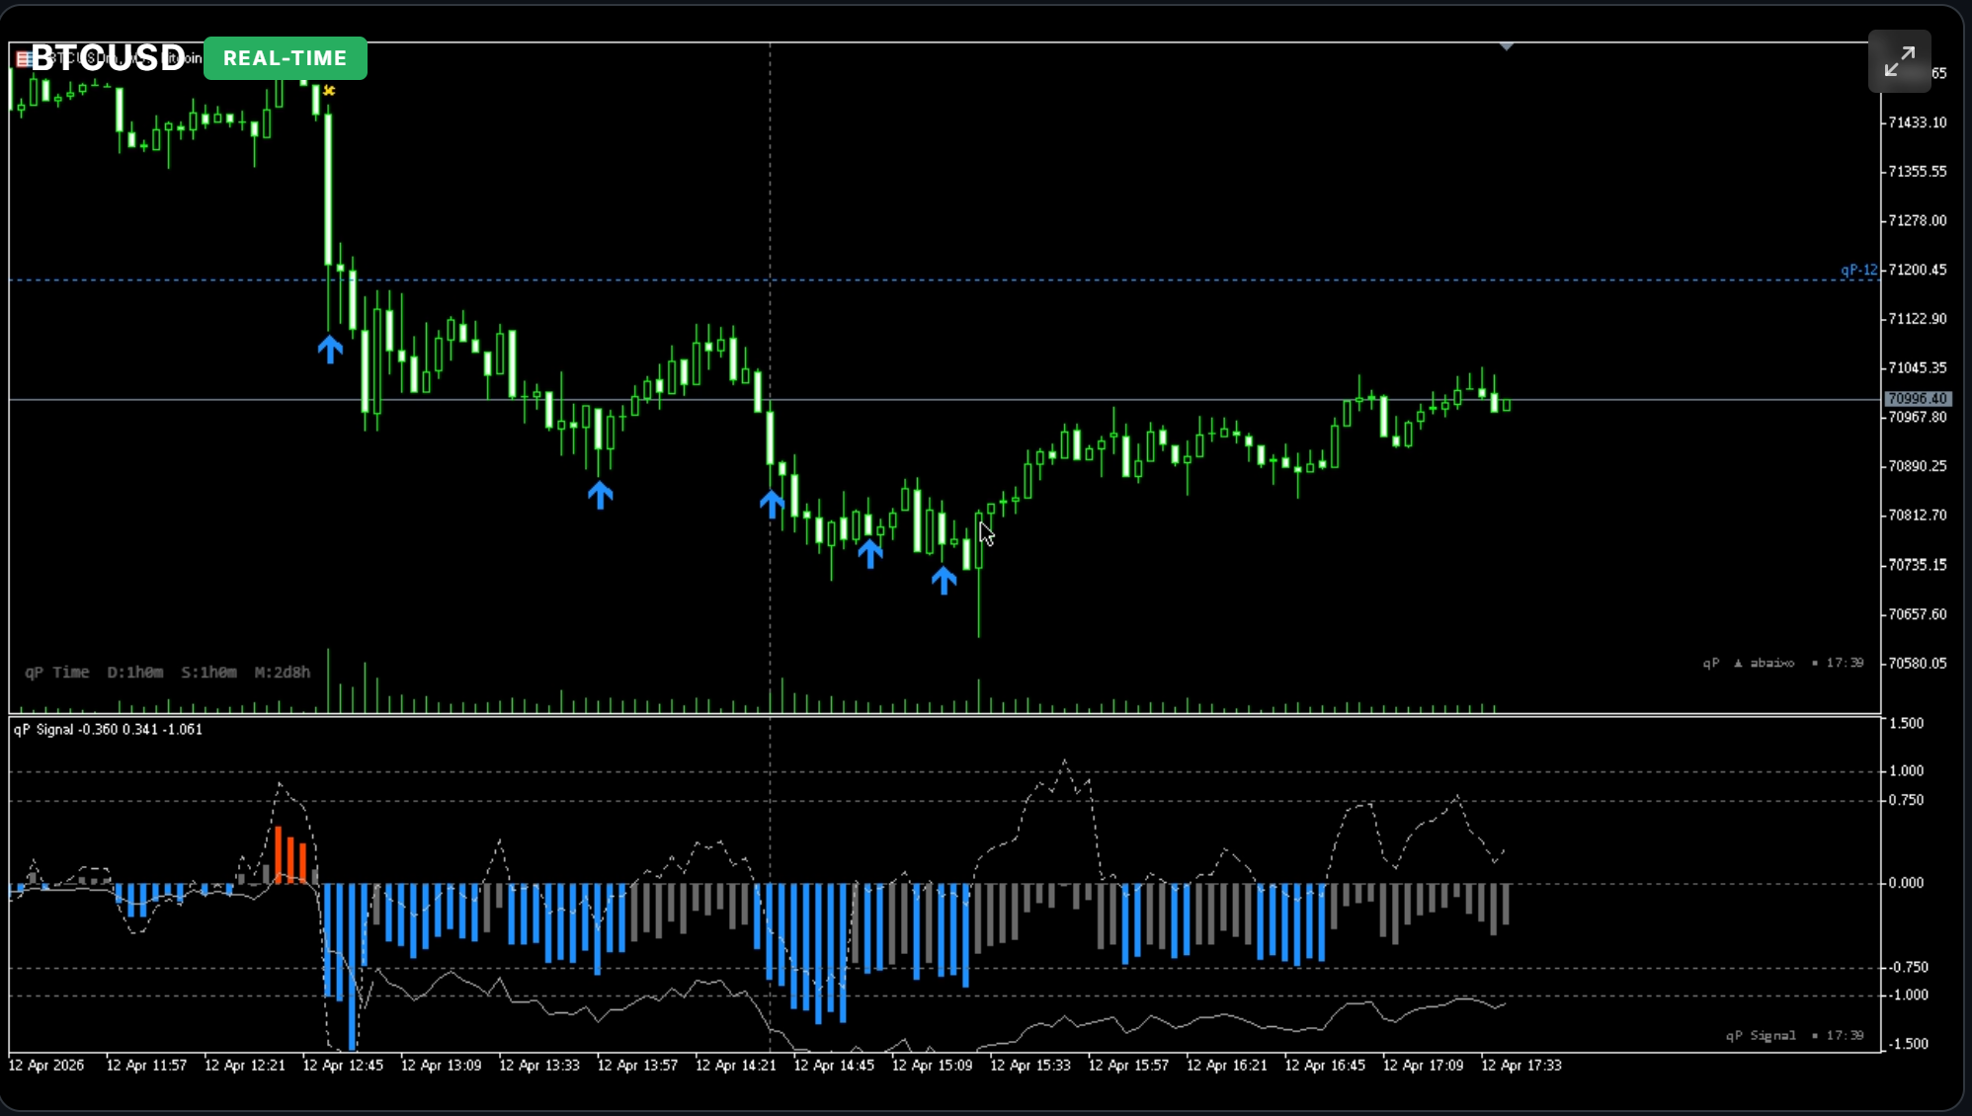Click the blue up arrow below the 13:45 low
This screenshot has height=1116, width=1972.
click(600, 495)
